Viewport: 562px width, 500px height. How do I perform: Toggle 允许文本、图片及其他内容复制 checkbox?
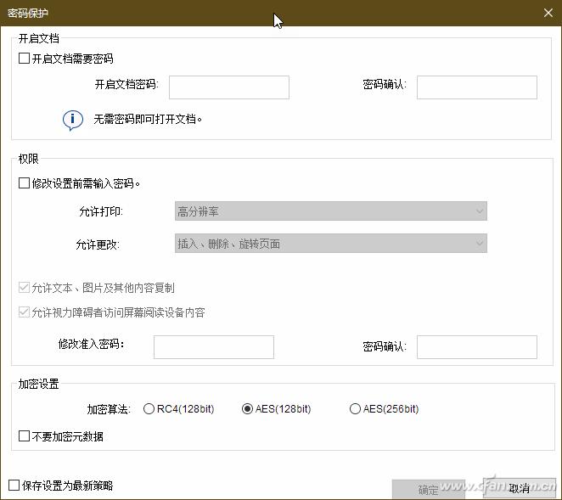pos(24,289)
